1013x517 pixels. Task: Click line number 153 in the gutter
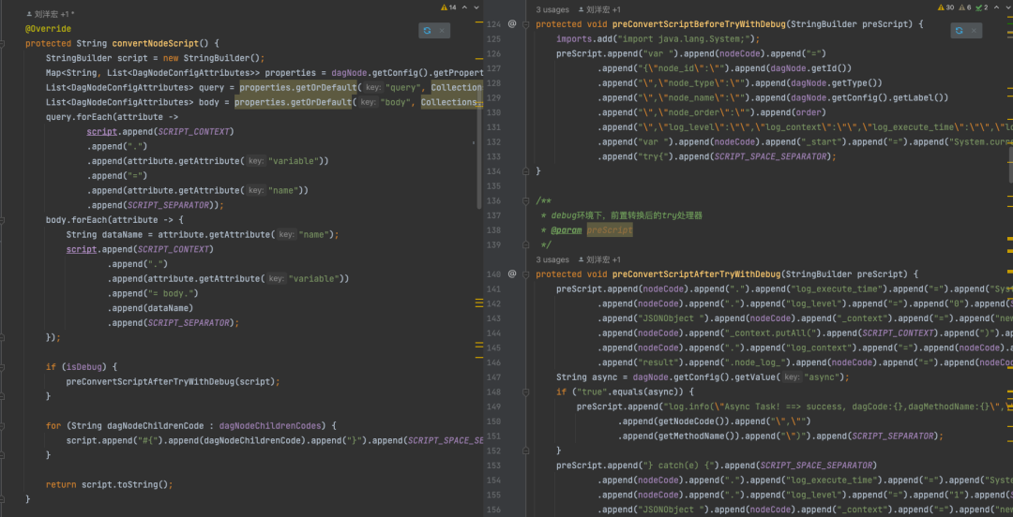(493, 466)
